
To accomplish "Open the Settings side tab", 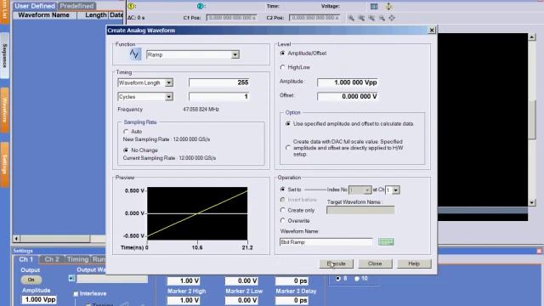I will (4, 165).
